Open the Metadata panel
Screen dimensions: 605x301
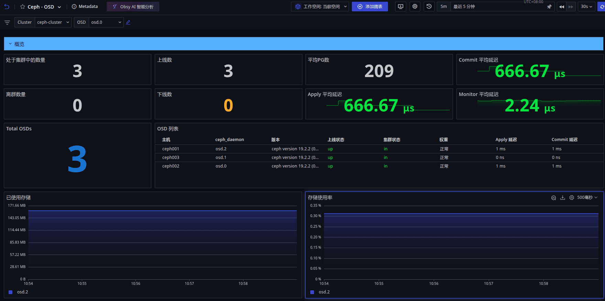(x=85, y=7)
